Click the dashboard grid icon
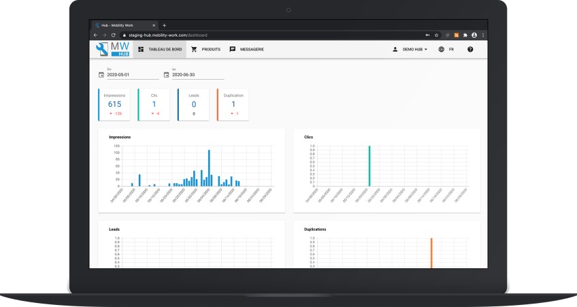577x307 pixels. pyautogui.click(x=141, y=49)
